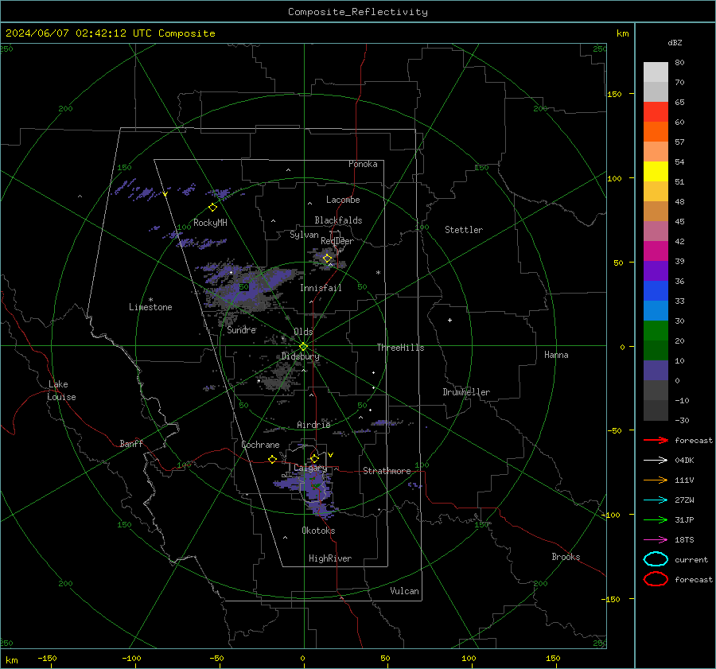Click the RedDeer city label
Image resolution: width=716 pixels, height=669 pixels.
pyautogui.click(x=337, y=241)
